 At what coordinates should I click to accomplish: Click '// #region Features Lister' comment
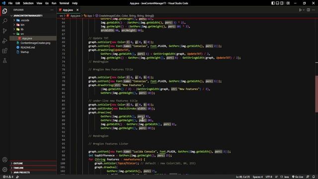click(x=108, y=144)
